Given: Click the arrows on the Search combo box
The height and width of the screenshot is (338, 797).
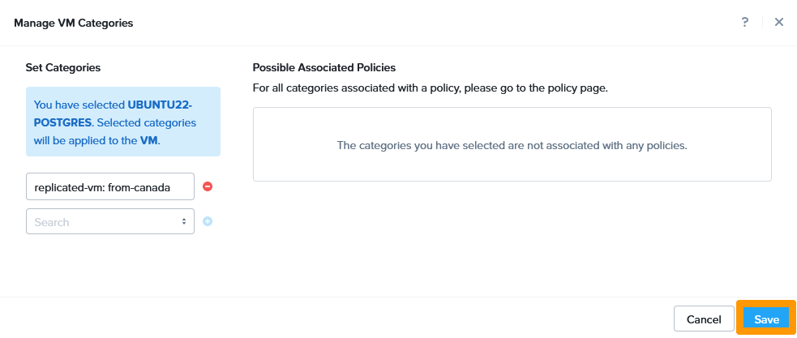Looking at the screenshot, I should click(184, 222).
